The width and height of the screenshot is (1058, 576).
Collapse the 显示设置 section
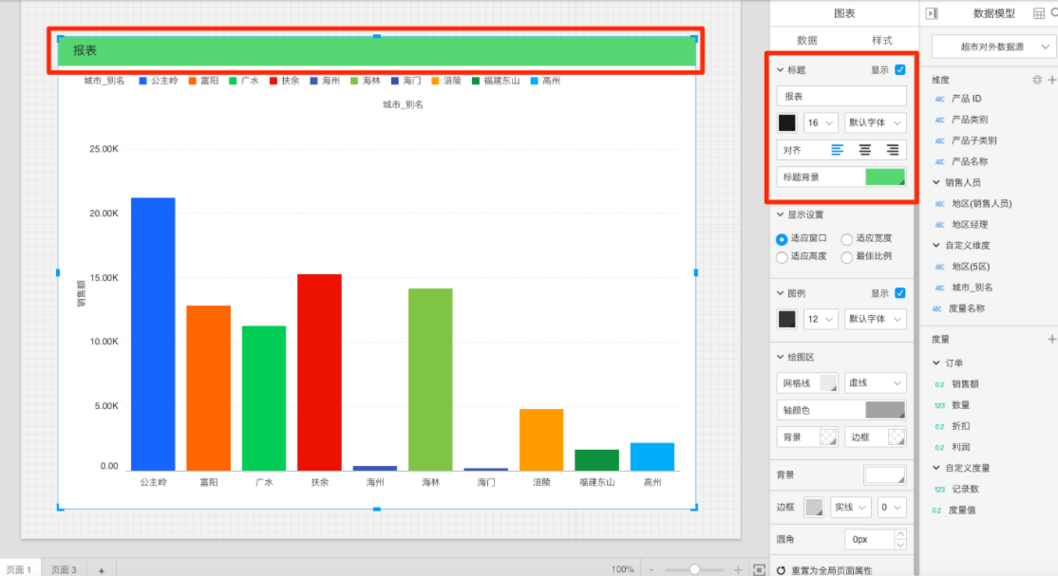point(780,214)
